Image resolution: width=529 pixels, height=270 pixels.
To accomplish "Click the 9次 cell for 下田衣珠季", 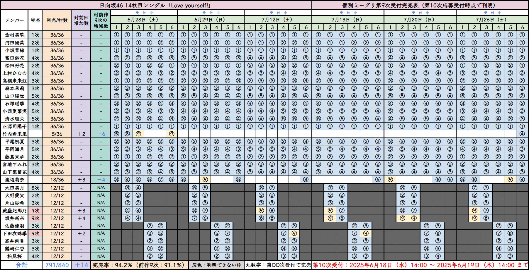I will coord(35,233).
